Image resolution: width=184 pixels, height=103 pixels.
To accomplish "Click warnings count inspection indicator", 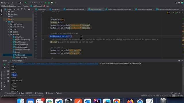I will [168, 13].
